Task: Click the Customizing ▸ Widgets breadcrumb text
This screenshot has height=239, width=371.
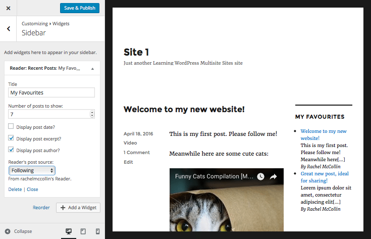Action: click(x=45, y=24)
